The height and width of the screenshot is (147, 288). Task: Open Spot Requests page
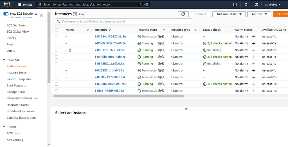(16, 85)
